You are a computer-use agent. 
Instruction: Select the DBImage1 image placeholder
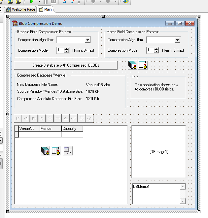coord(159,152)
